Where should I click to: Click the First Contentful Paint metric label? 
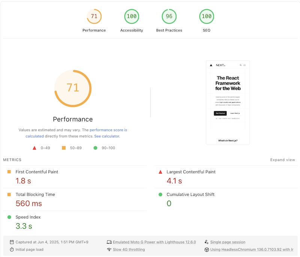37,172
